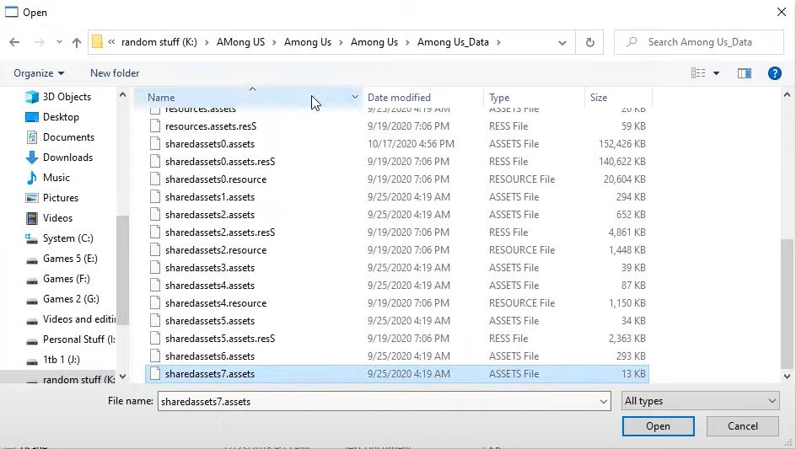Open the Name column filter dropdown
The width and height of the screenshot is (796, 449).
click(x=355, y=97)
